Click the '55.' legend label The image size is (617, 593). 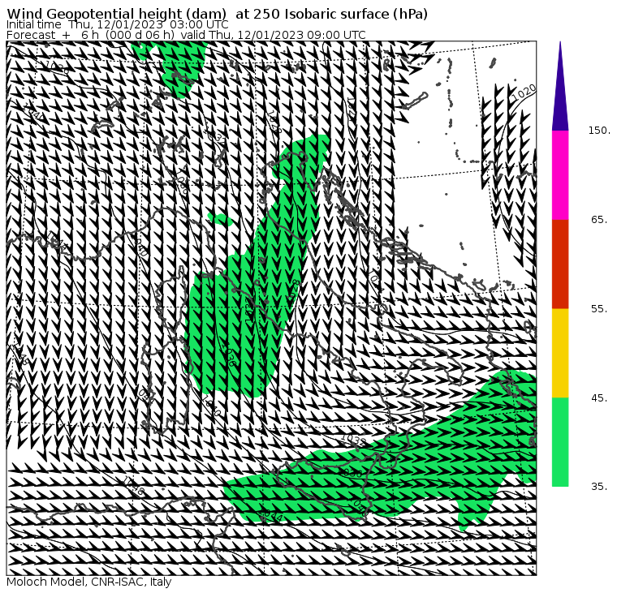tap(599, 309)
